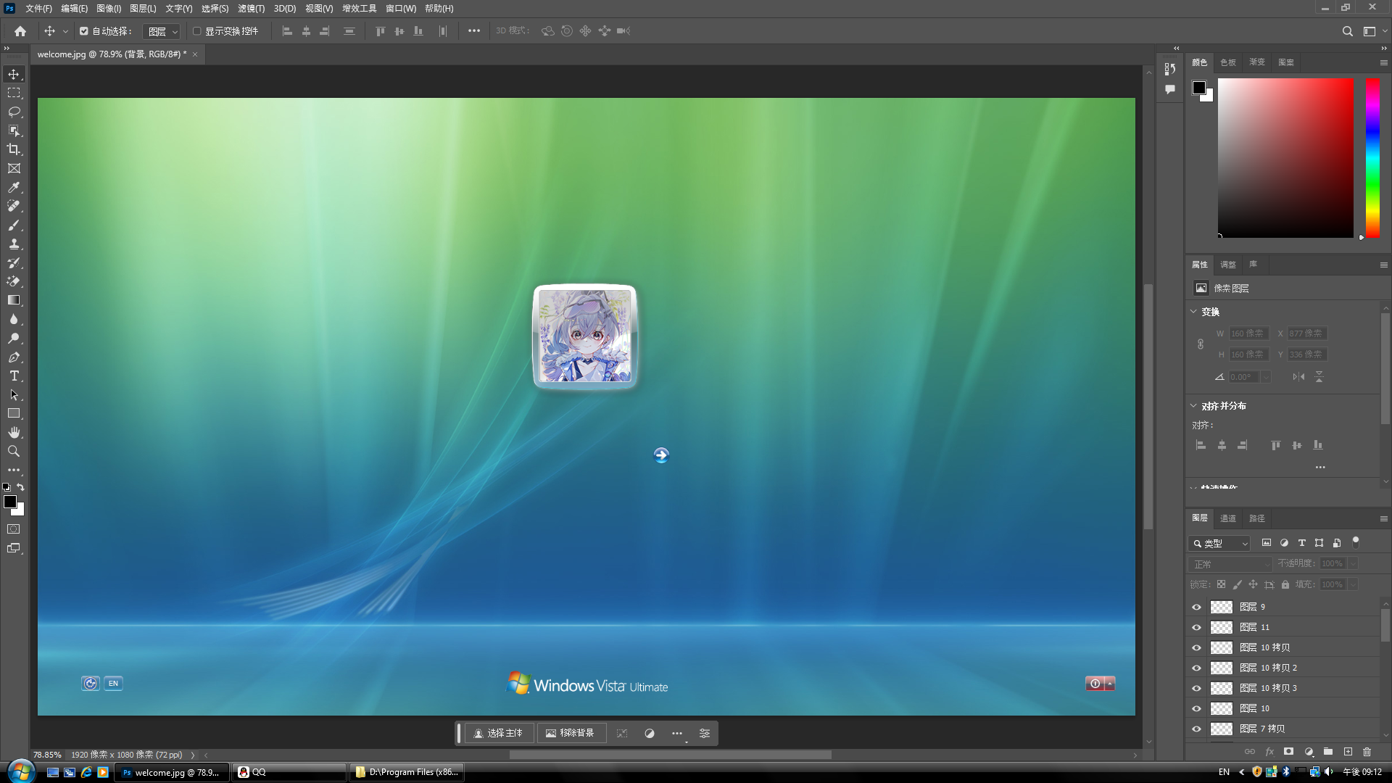The height and width of the screenshot is (783, 1392).
Task: Select the Horizontal Type tool
Action: point(14,376)
